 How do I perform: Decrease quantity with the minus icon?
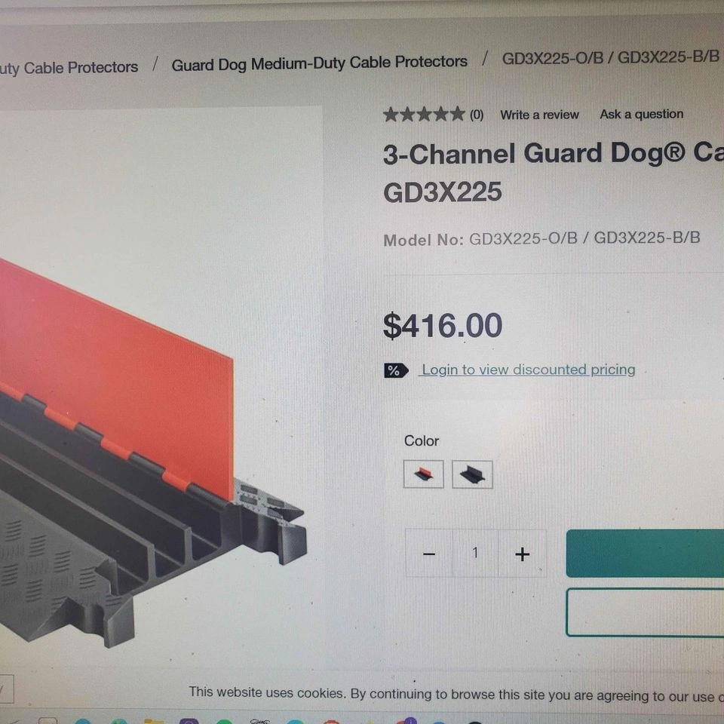pos(429,553)
